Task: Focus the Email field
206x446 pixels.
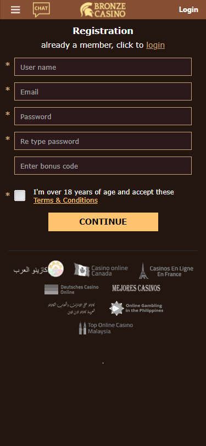Action: tap(103, 92)
